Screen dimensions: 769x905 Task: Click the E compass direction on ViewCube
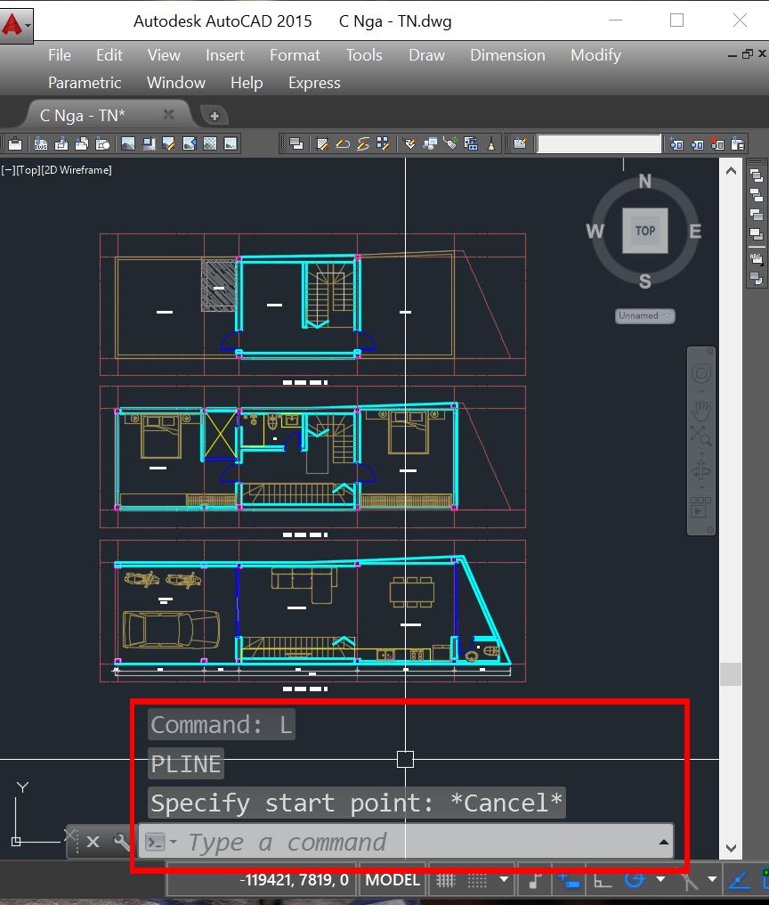pos(695,232)
